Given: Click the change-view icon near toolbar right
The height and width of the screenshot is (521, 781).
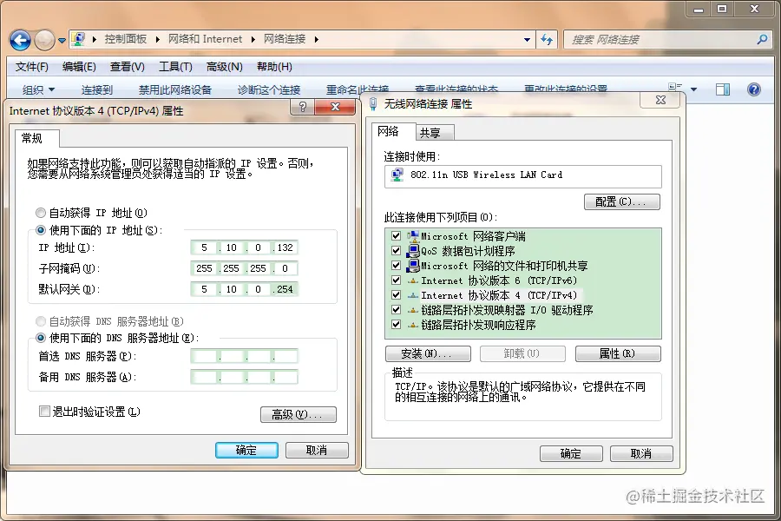Looking at the screenshot, I should coord(722,89).
